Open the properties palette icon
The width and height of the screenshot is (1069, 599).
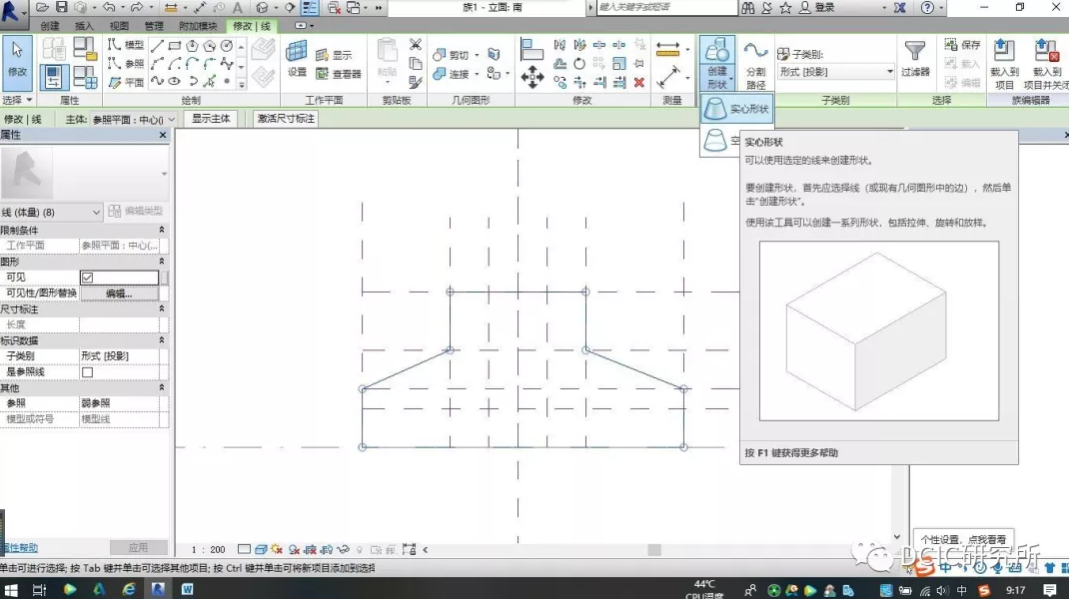point(53,77)
